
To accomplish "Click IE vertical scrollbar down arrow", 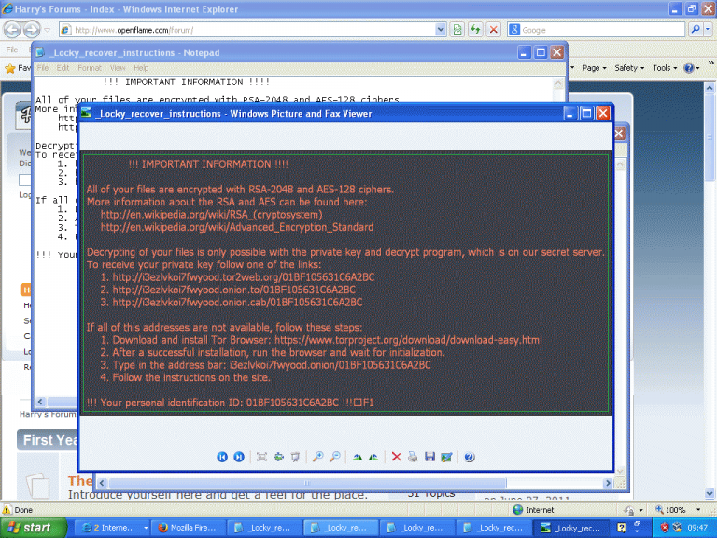I will click(x=710, y=494).
